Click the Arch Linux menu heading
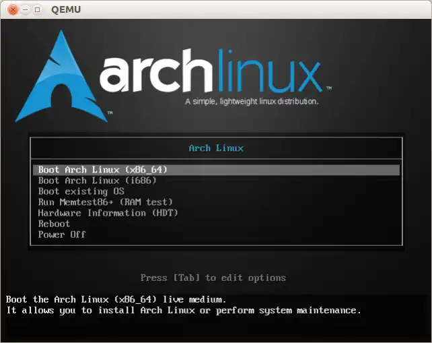Viewport: 432px width, 343px height. click(216, 148)
